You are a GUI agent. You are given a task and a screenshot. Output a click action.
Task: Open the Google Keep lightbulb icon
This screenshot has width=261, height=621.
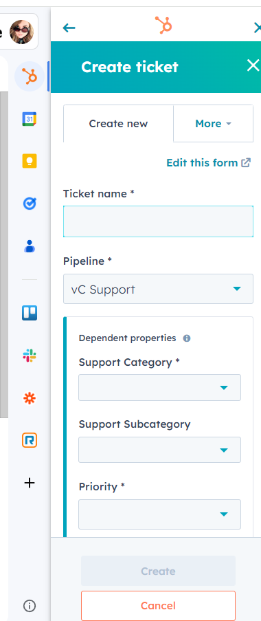[30, 161]
